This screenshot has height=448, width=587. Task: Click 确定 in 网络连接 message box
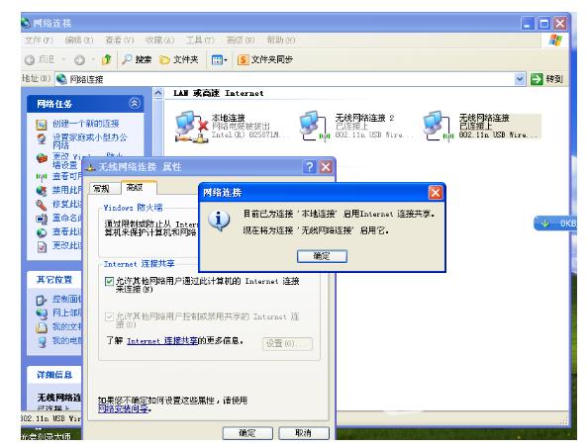point(322,256)
